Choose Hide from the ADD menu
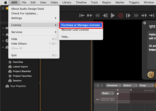 (x=34, y=39)
